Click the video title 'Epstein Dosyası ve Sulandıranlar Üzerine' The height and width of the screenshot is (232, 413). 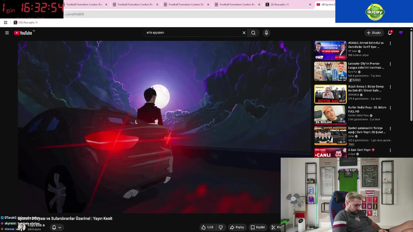65,218
